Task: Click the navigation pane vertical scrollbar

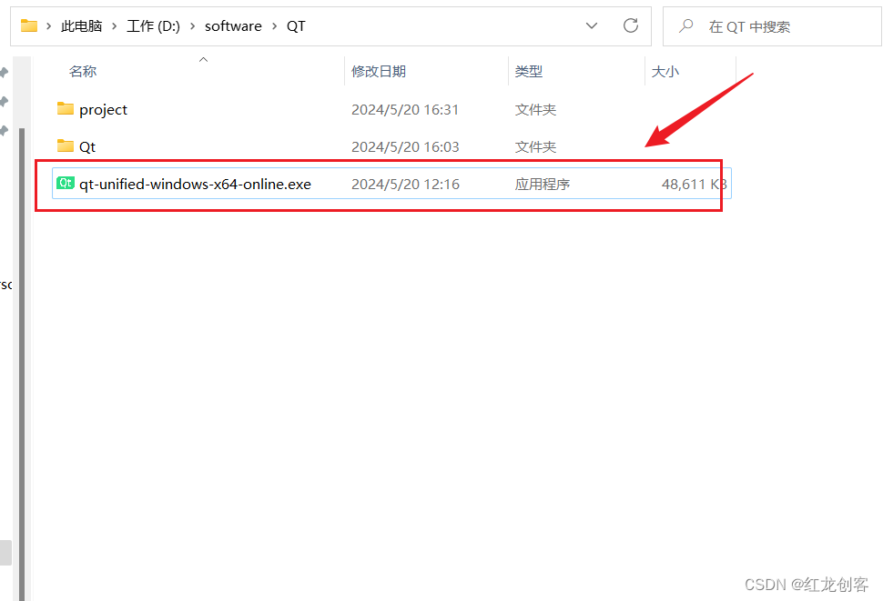Action: [22, 365]
